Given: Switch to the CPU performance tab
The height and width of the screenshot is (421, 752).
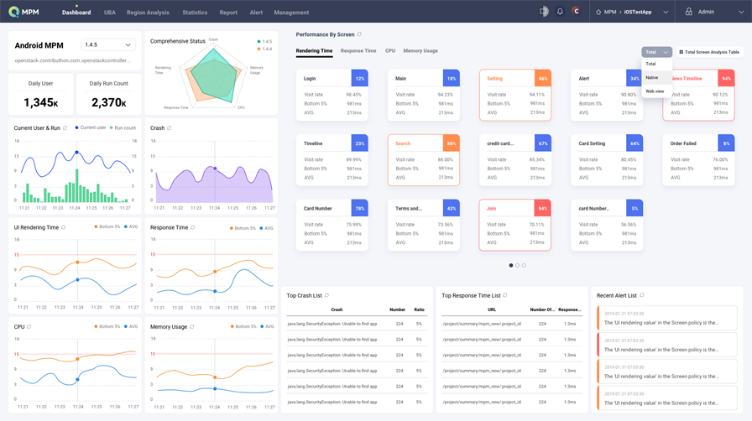Looking at the screenshot, I should click(390, 51).
